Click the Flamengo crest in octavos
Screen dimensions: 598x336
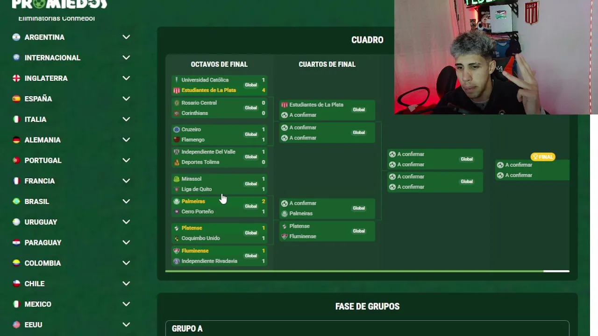[177, 140]
